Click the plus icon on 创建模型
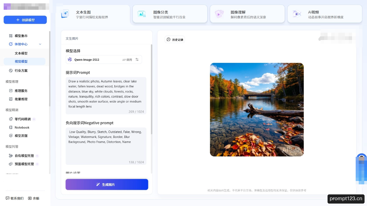This screenshot has height=206, width=367. [x=18, y=20]
